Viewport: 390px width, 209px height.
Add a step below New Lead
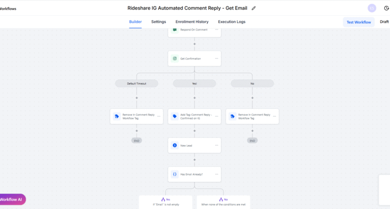tap(194, 160)
